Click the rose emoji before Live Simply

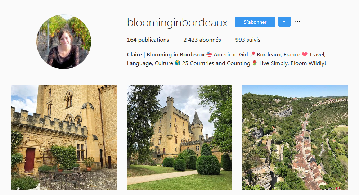(x=255, y=63)
